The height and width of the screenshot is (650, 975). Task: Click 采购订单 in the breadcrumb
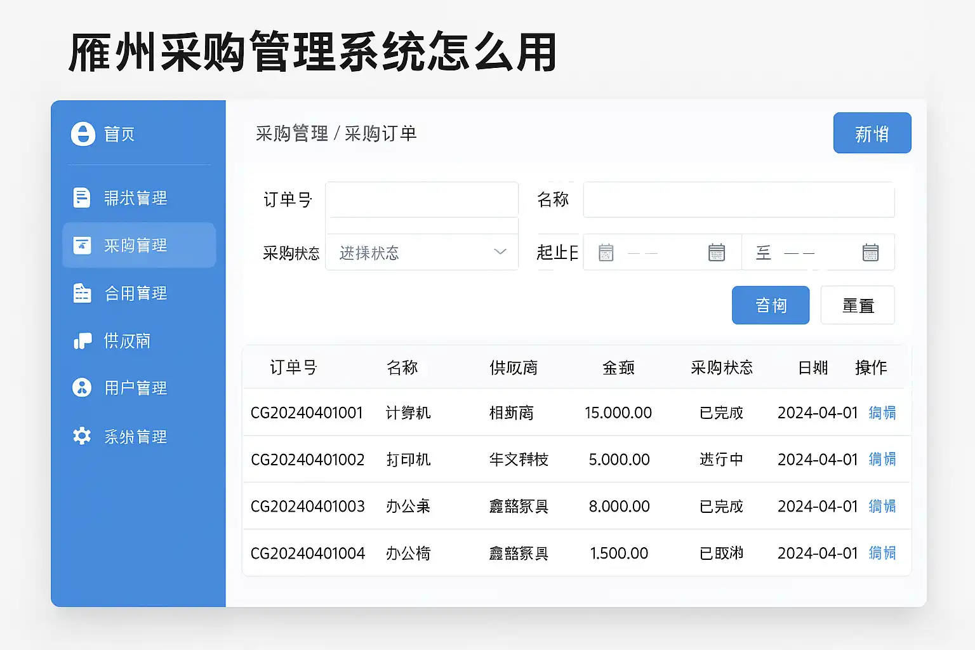[x=380, y=133]
